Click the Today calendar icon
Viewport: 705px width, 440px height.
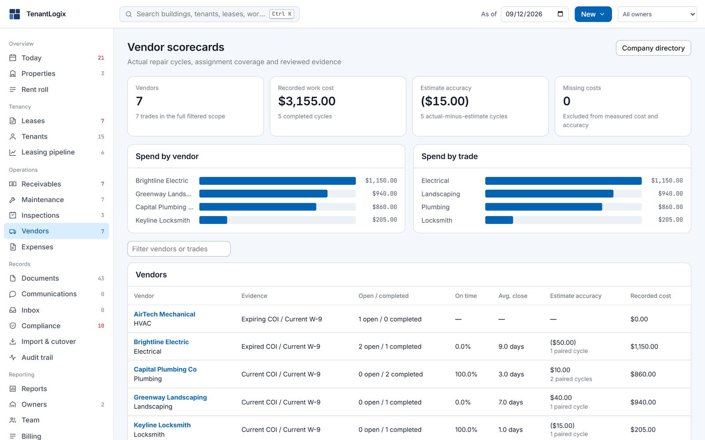click(x=13, y=58)
